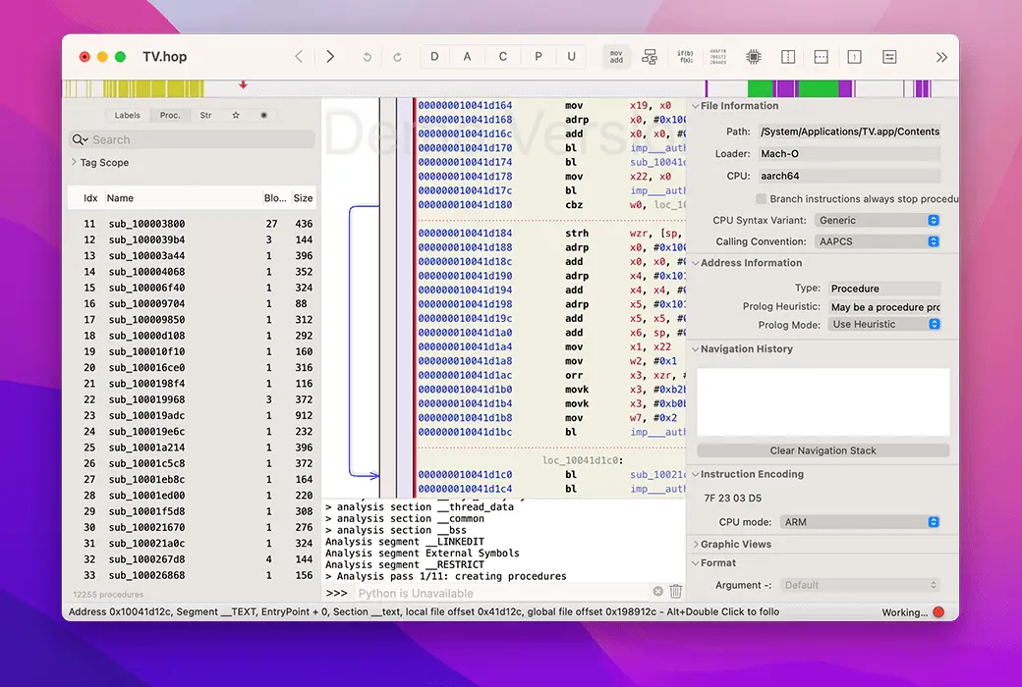The width and height of the screenshot is (1022, 687).
Task: Open the control flow graph view
Action: (x=650, y=57)
